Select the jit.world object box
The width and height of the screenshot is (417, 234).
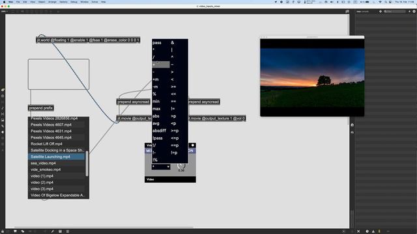coord(88,40)
